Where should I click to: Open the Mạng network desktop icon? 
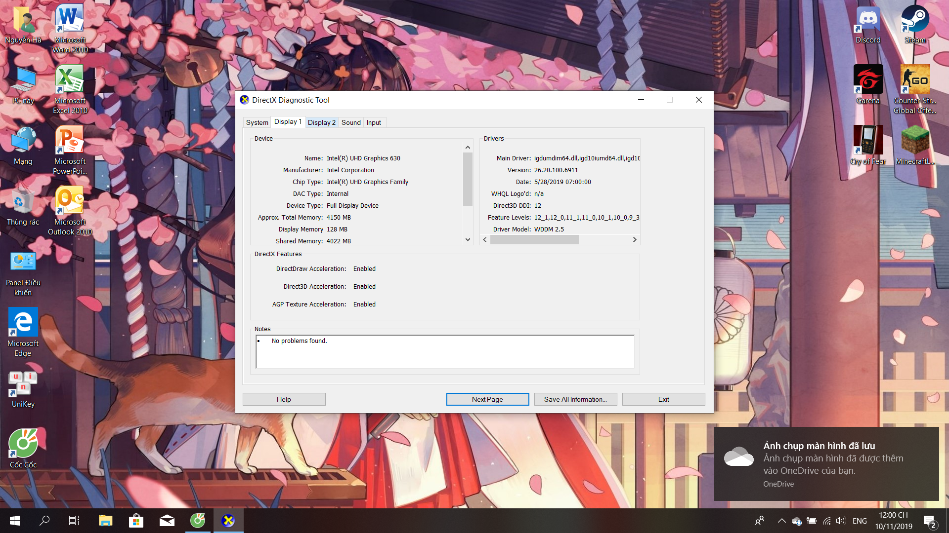[23, 146]
